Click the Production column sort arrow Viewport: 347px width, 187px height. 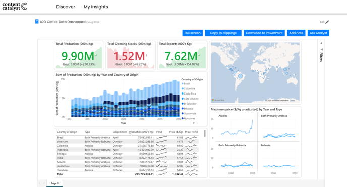[130, 134]
